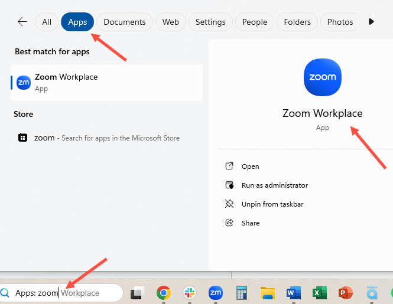The width and height of the screenshot is (393, 304).
Task: Open Microsoft Excel from the taskbar
Action: click(x=320, y=293)
